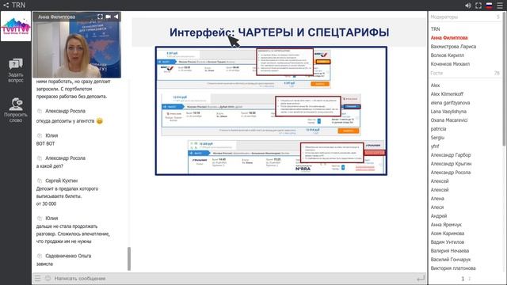Select guest Валерия Нечаева

[450, 251]
